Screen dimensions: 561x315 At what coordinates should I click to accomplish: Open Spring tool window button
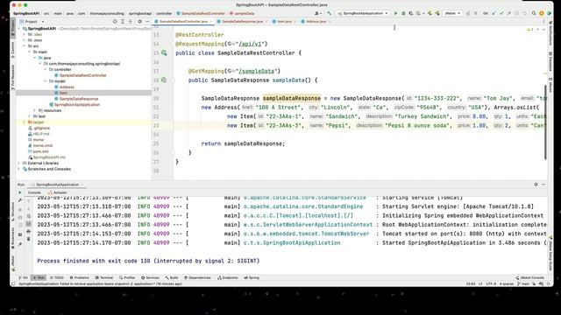(252, 277)
